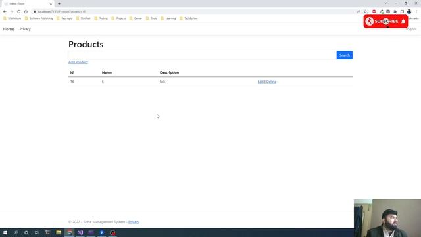Go to the Home navbar link
Viewport: 421px width, 237px height.
[9, 29]
